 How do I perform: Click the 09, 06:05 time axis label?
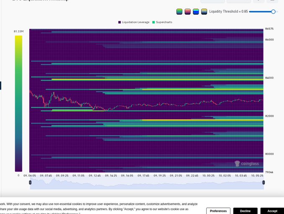(30, 176)
